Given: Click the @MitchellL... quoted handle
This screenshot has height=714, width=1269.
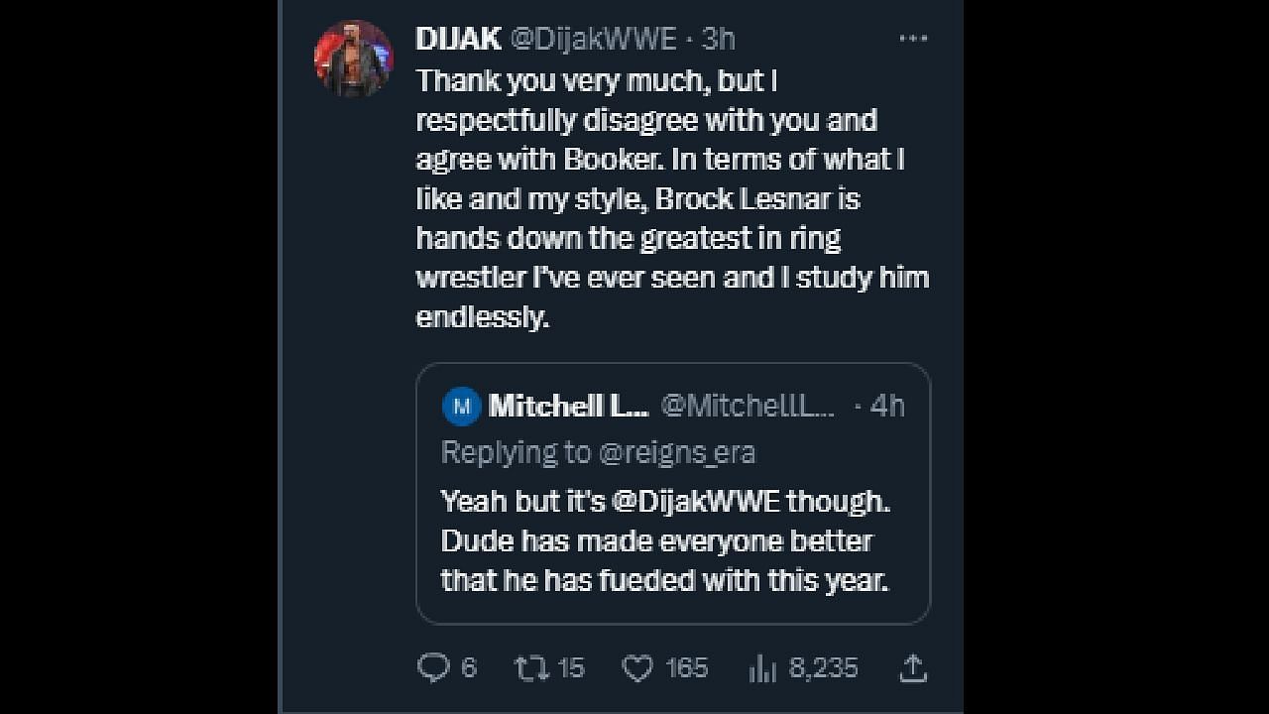Looking at the screenshot, I should click(748, 406).
